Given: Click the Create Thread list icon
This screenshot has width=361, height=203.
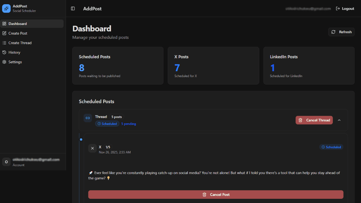Looking at the screenshot, I should [4, 43].
